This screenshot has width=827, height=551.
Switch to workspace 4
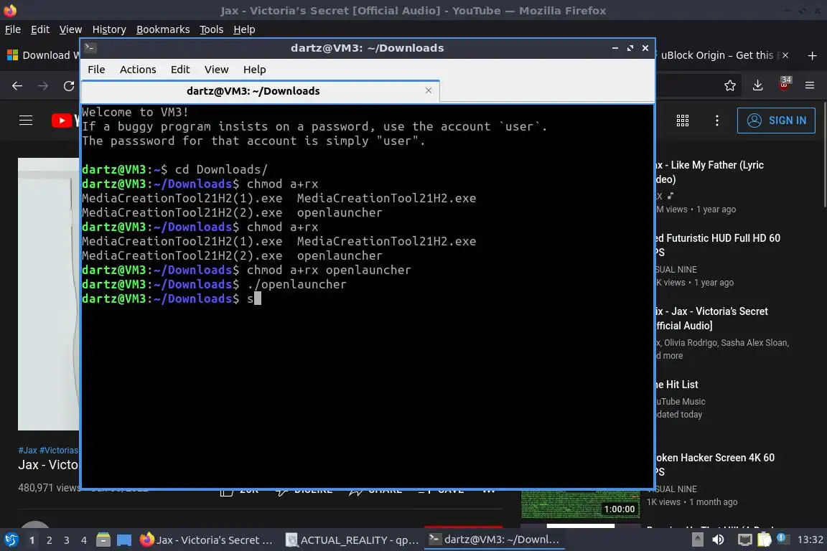coord(84,540)
